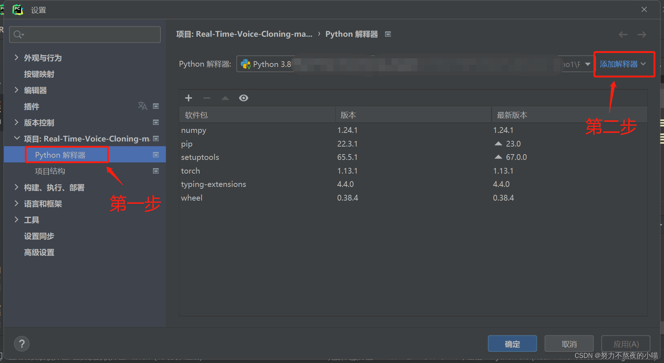Click the project-level icon beside Python 解释器 breadcrumb
The width and height of the screenshot is (664, 363).
pyautogui.click(x=388, y=34)
